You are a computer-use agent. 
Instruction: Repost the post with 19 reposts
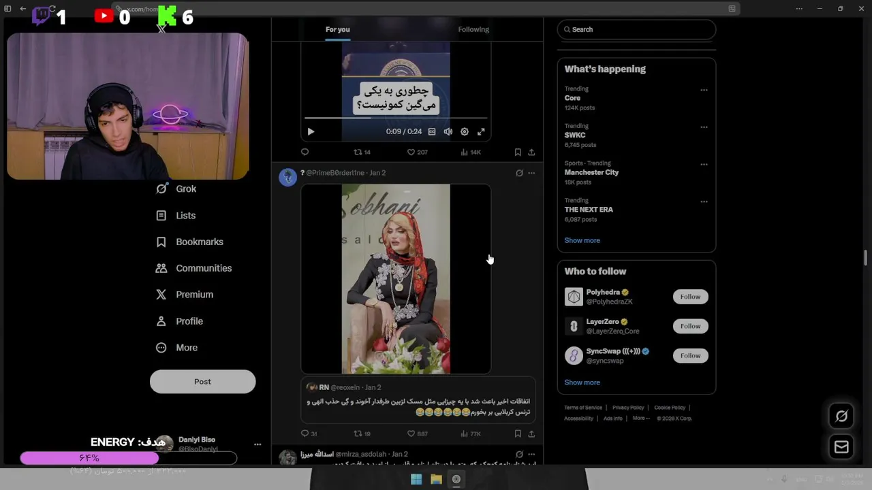362,434
